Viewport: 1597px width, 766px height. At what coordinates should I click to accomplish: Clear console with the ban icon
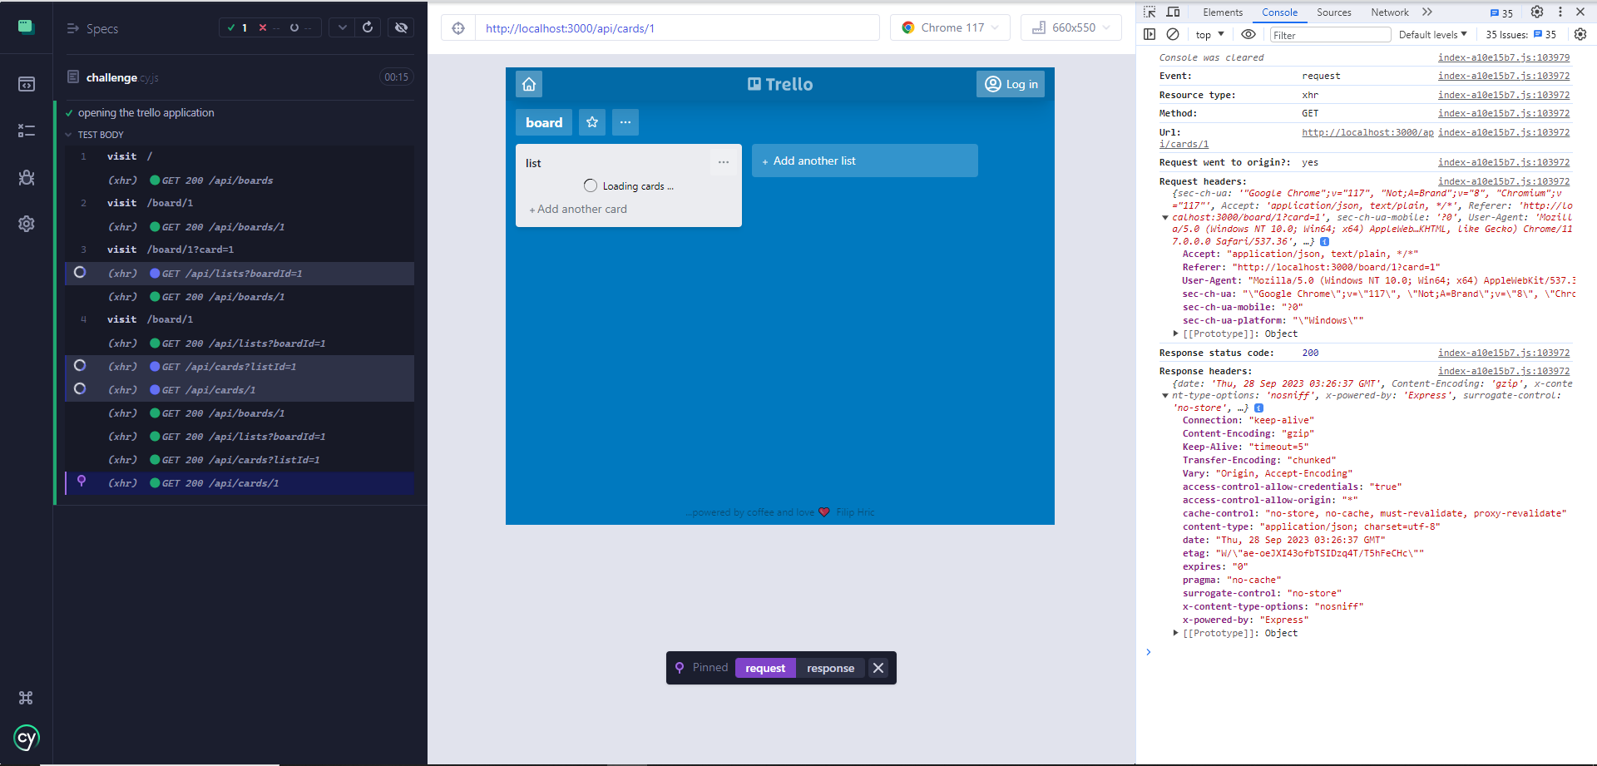(1173, 34)
